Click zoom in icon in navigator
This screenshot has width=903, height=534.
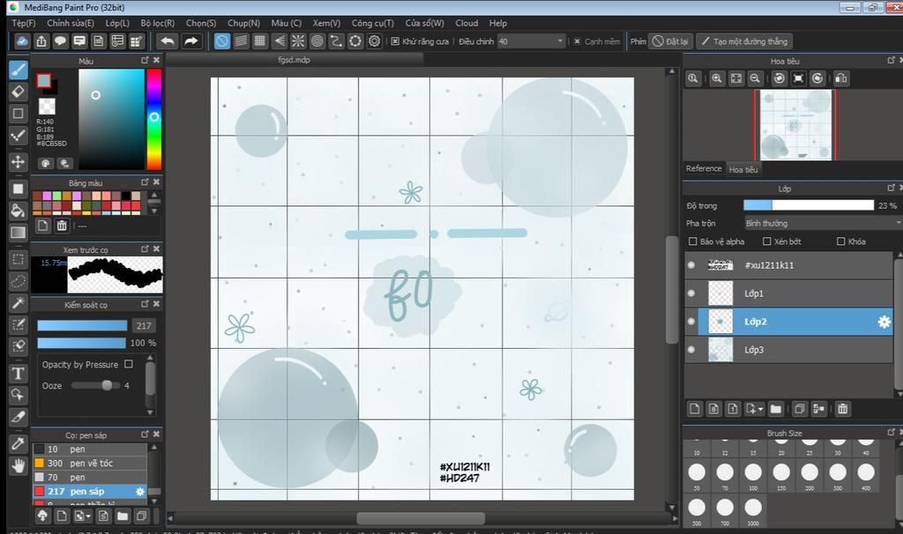point(716,78)
